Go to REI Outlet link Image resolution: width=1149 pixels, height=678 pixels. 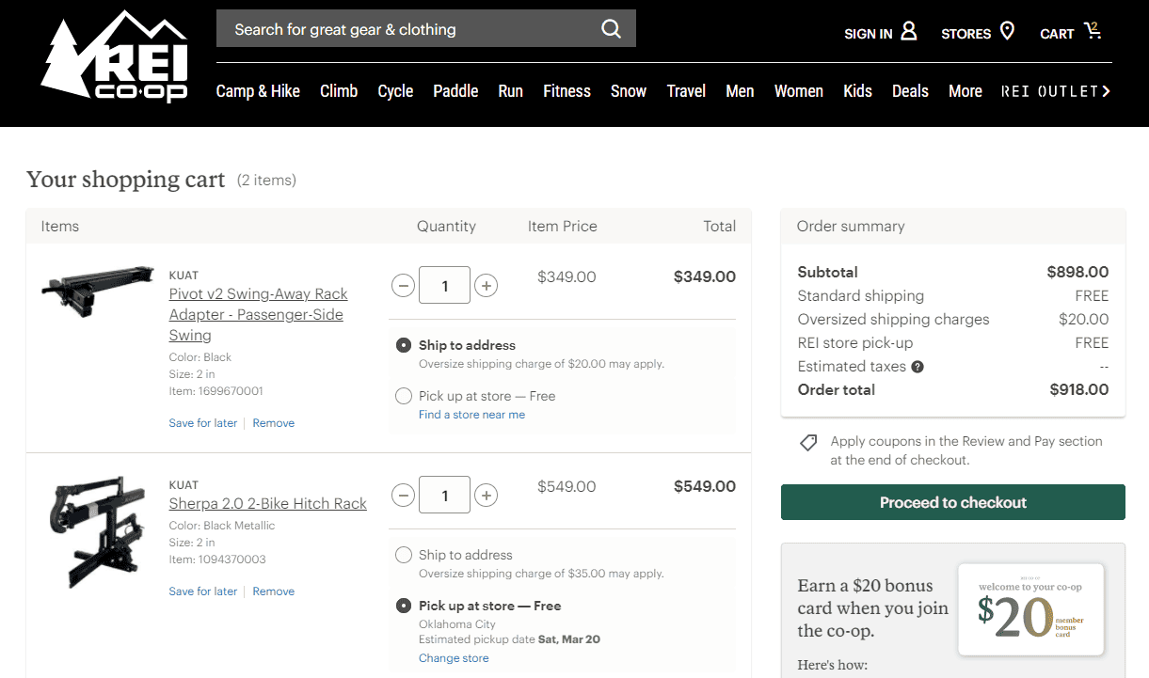(x=1050, y=91)
